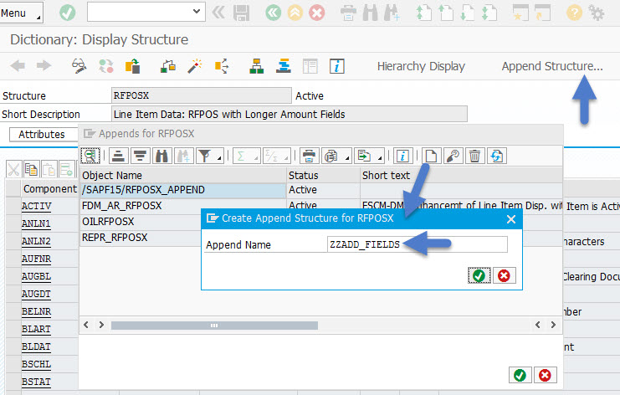Cancel Create Append Structure with red X

504,275
